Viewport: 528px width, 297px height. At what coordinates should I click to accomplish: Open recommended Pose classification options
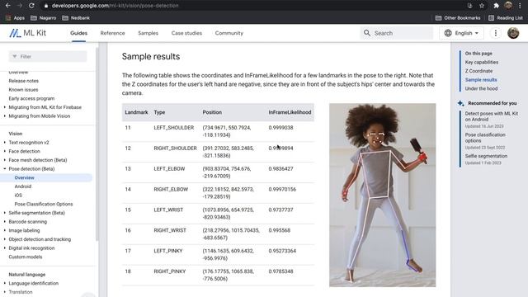pyautogui.click(x=485, y=138)
